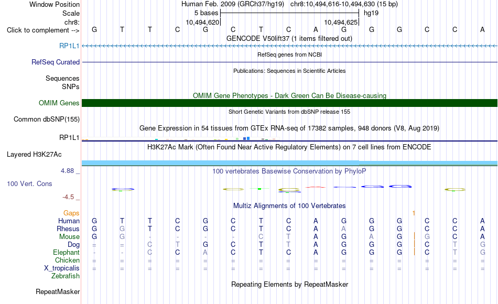Click the position marker '10,494,620'
The width and height of the screenshot is (498, 304).
(x=203, y=22)
